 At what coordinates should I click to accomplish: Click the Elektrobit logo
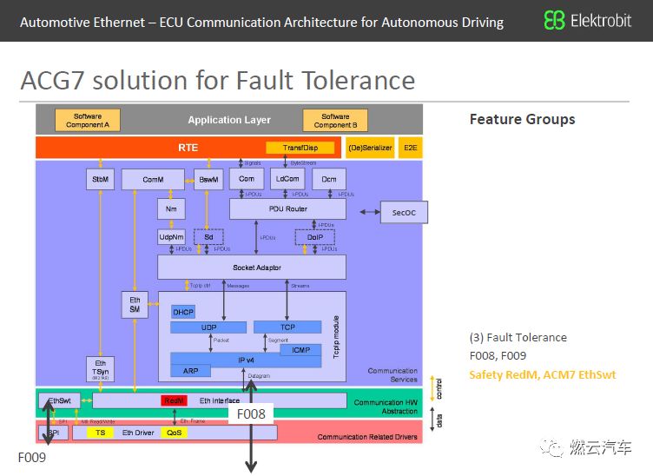point(588,20)
